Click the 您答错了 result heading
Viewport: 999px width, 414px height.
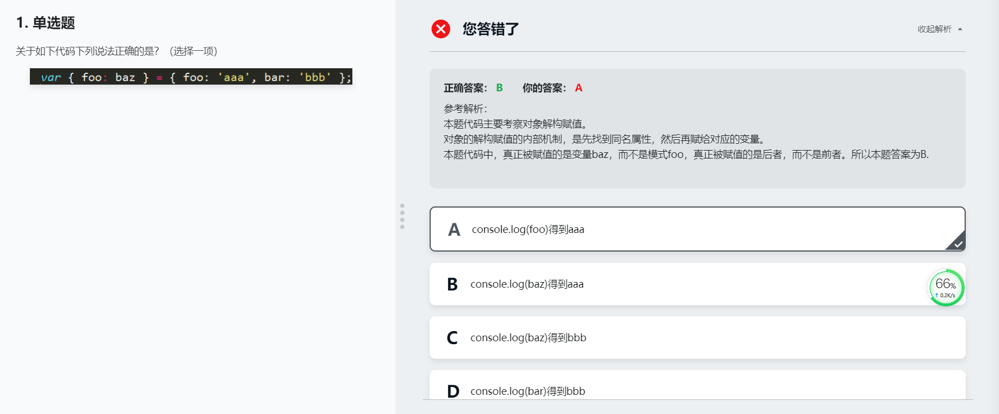(490, 29)
